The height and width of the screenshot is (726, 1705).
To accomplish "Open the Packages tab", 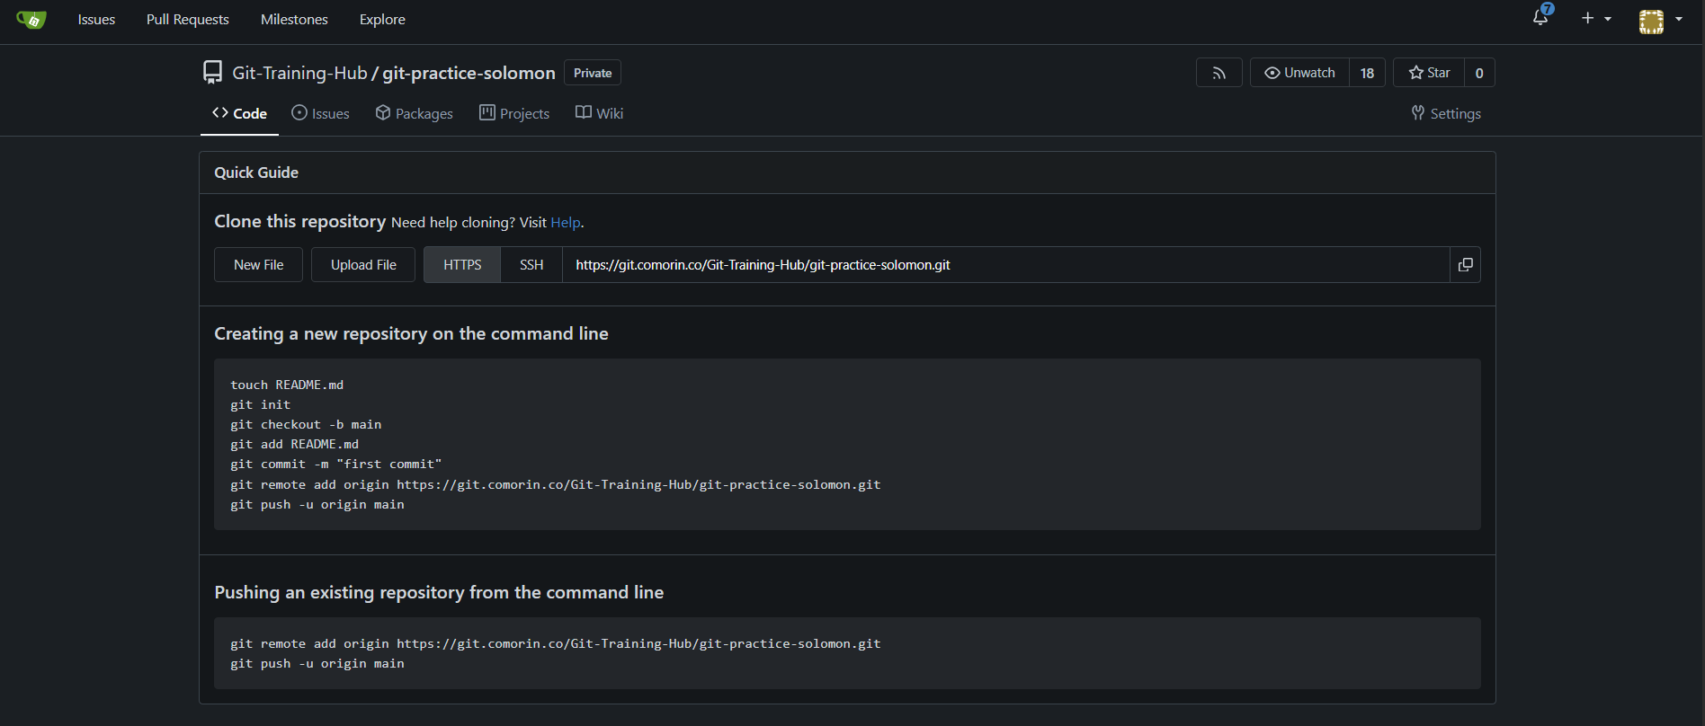I will point(415,113).
